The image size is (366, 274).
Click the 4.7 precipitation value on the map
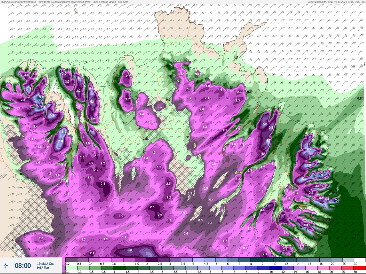coord(268,140)
